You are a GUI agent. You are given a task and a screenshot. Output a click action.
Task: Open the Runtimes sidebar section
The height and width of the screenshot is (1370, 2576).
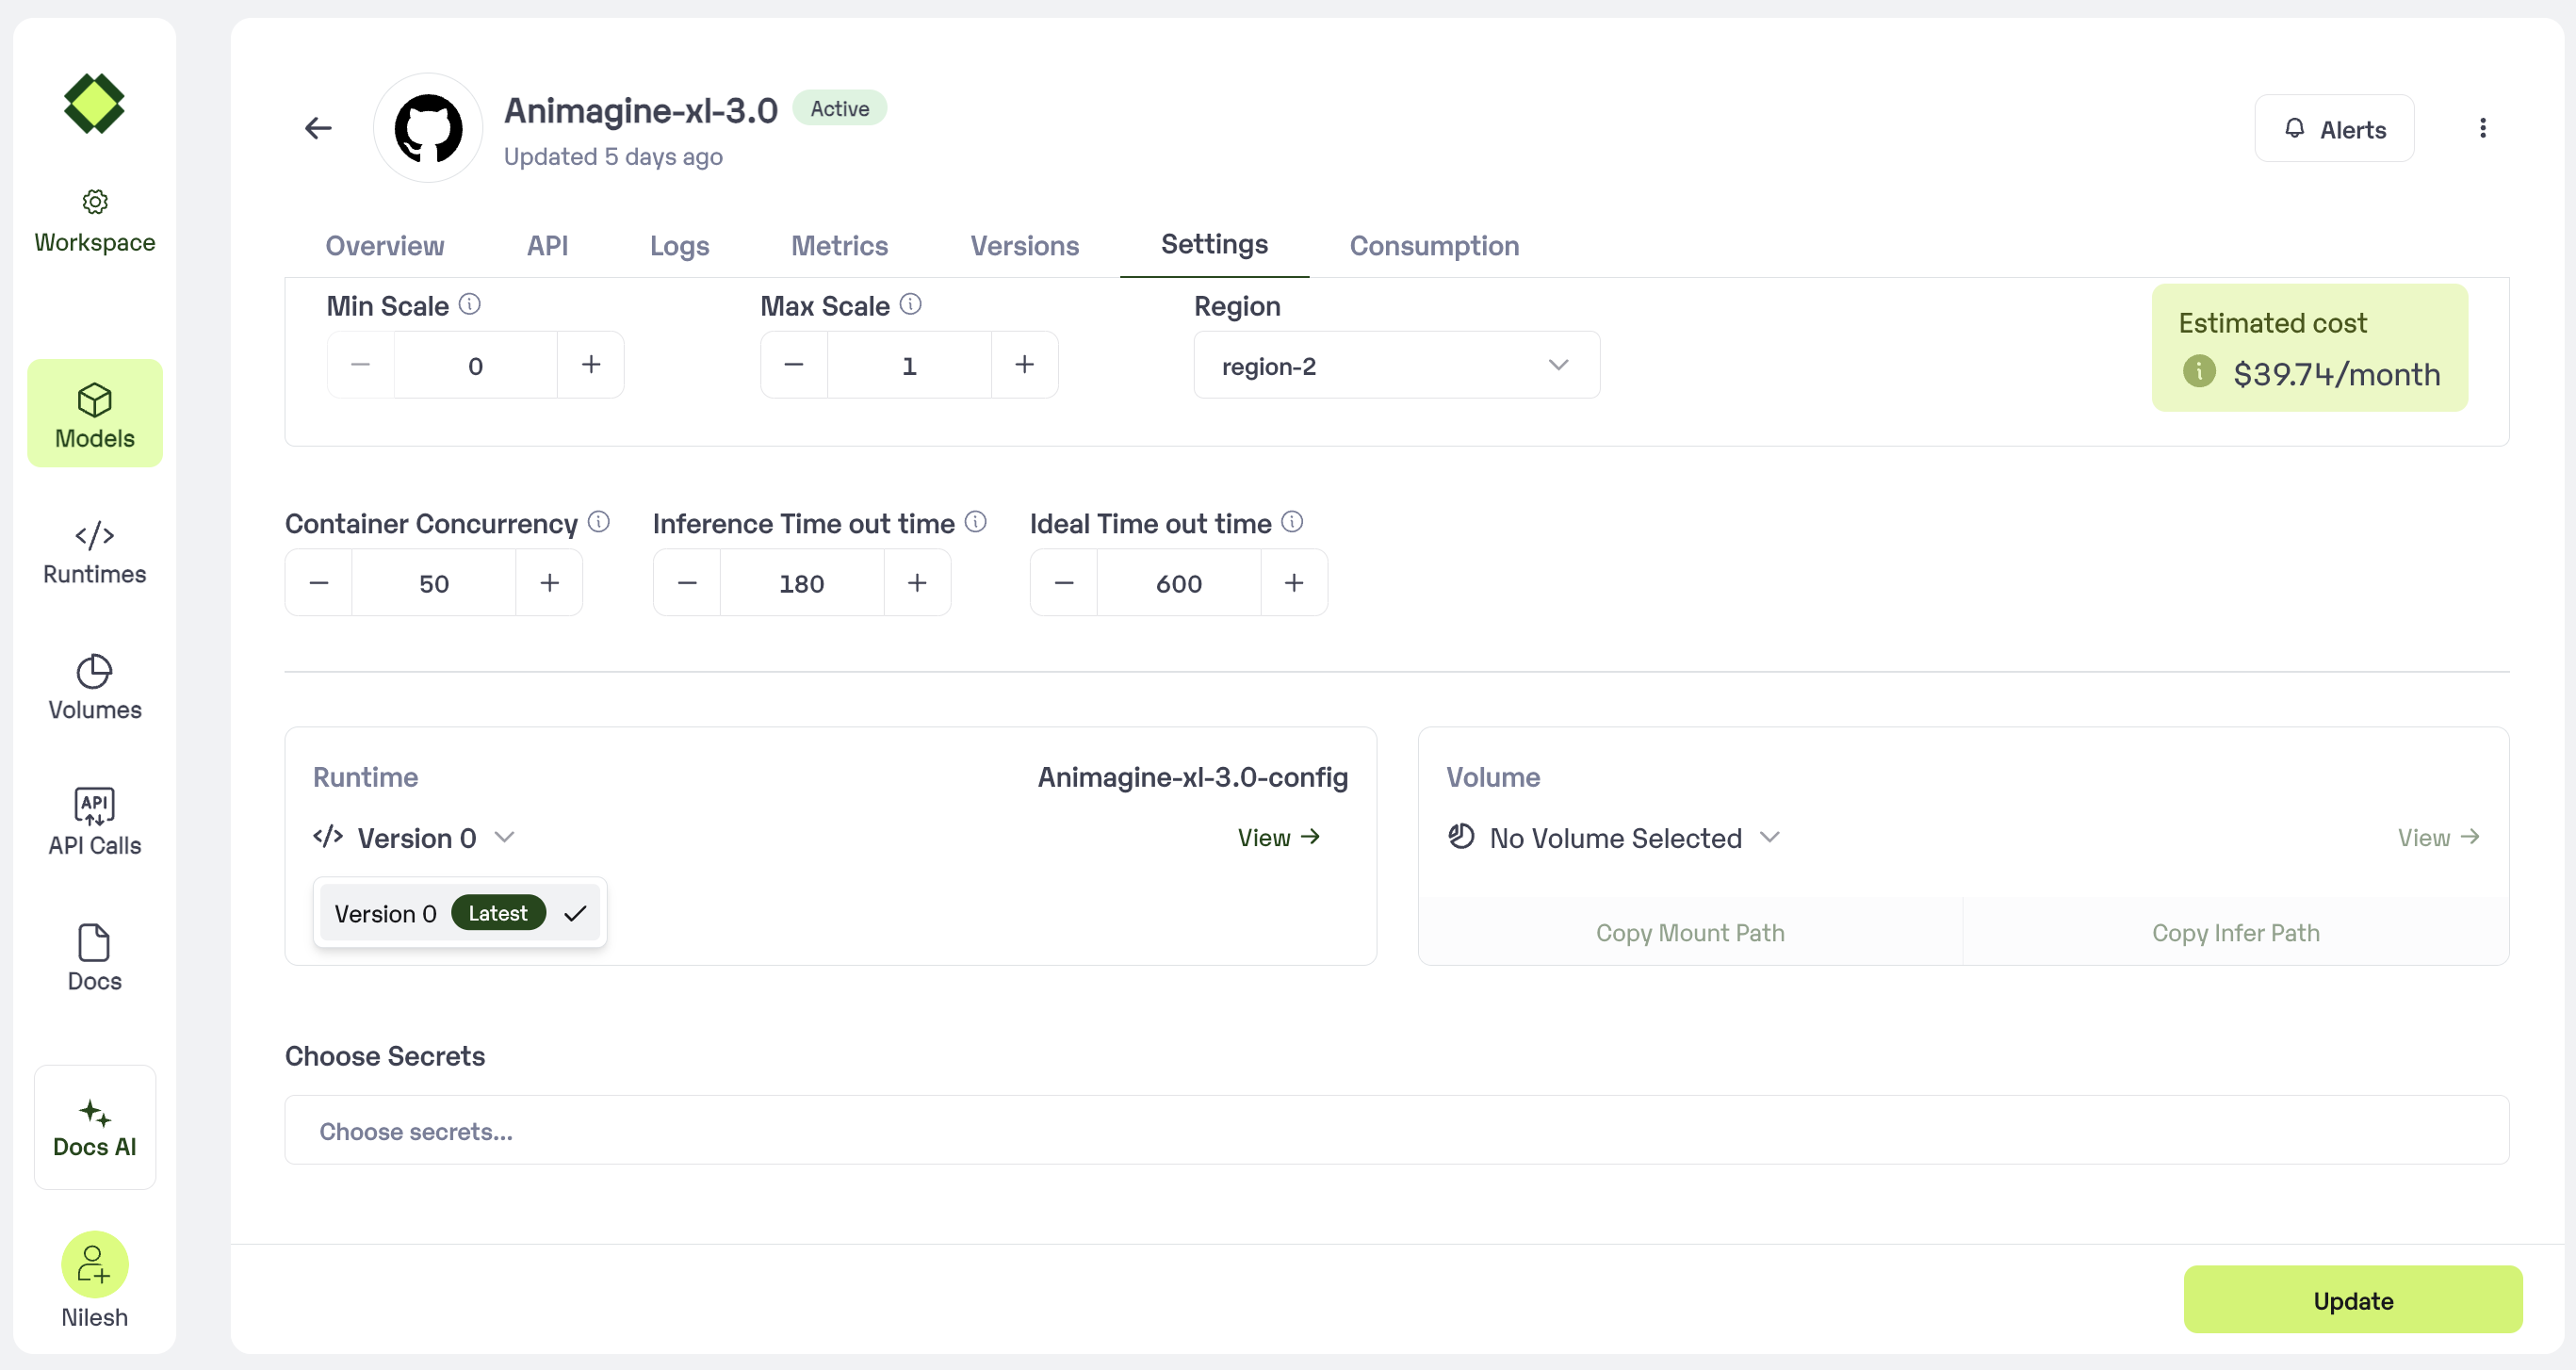[x=94, y=553]
